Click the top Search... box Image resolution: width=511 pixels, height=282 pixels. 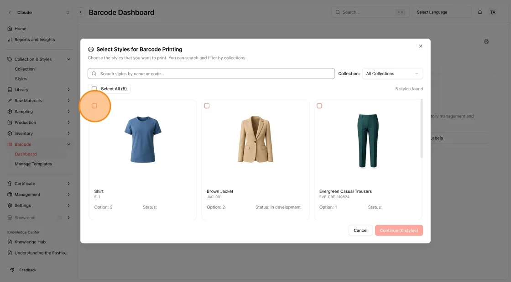click(x=370, y=12)
